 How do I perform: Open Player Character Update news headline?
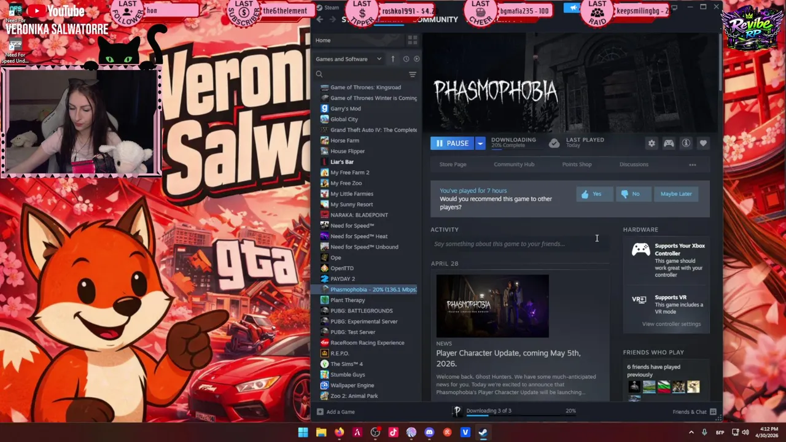click(508, 359)
